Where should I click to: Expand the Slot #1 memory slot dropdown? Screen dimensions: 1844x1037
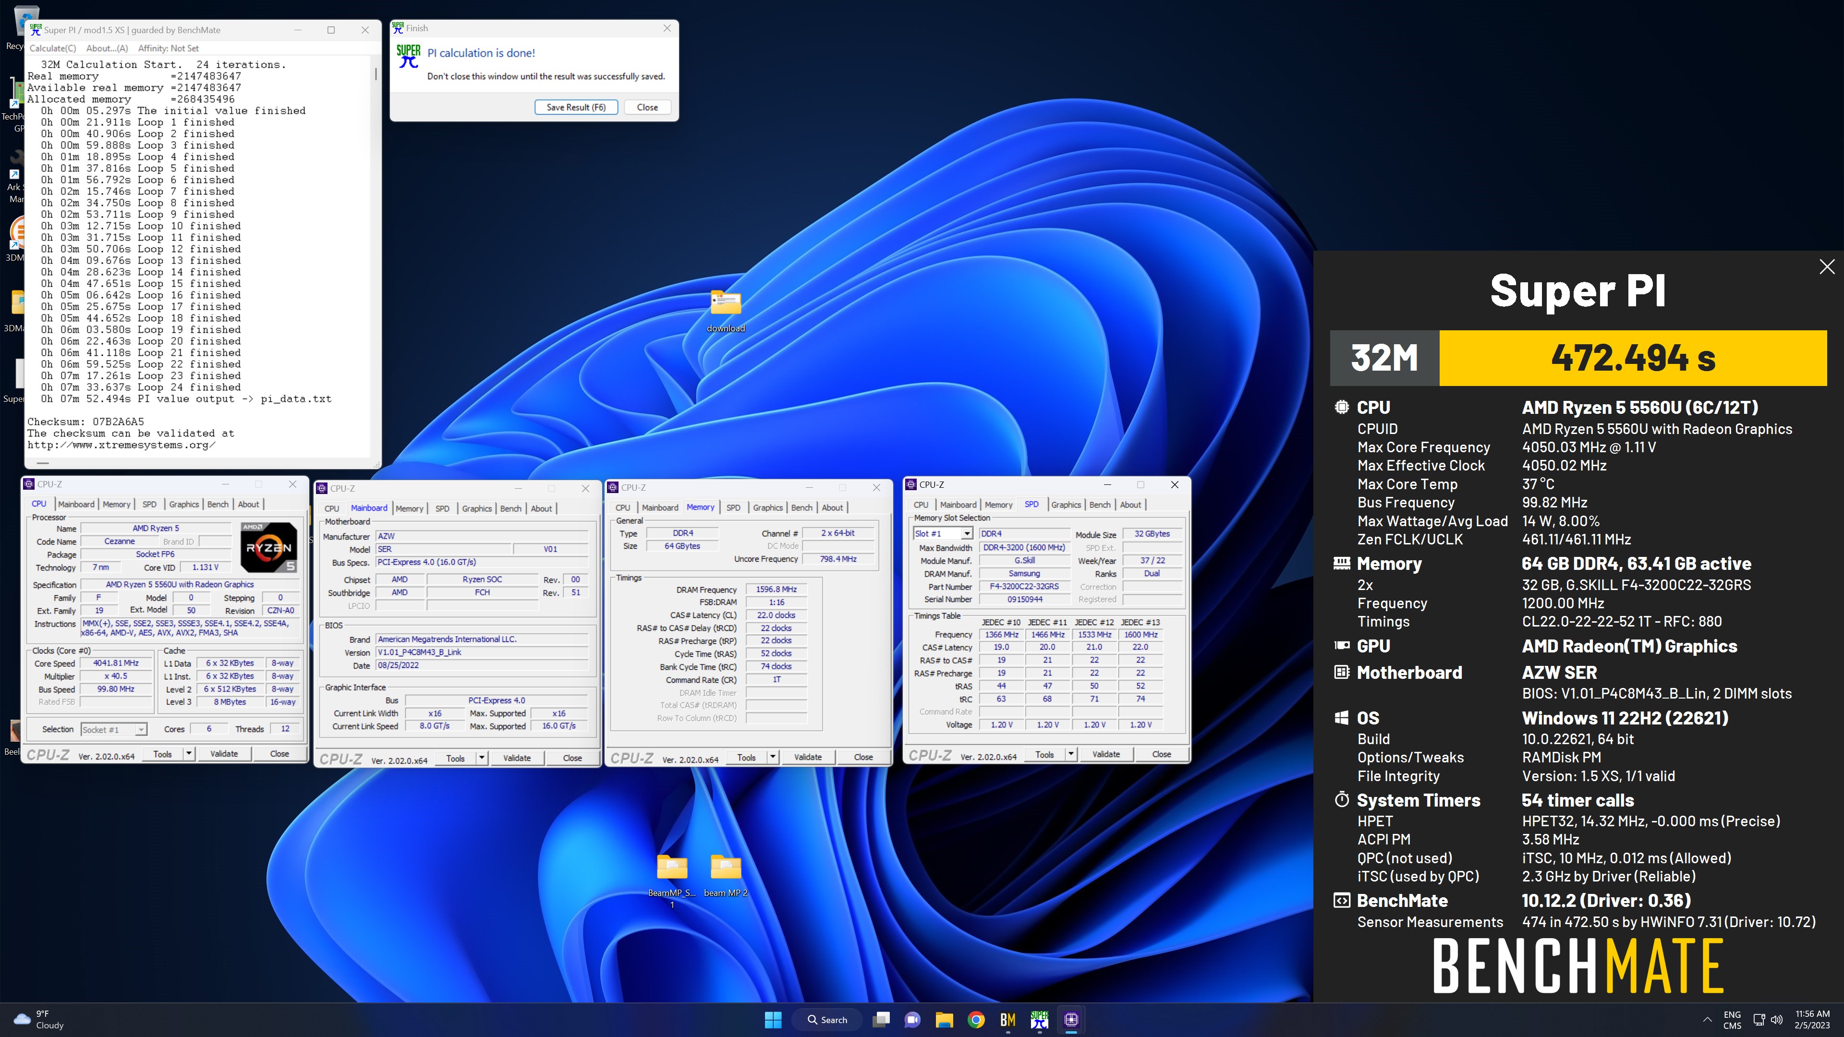click(x=966, y=534)
